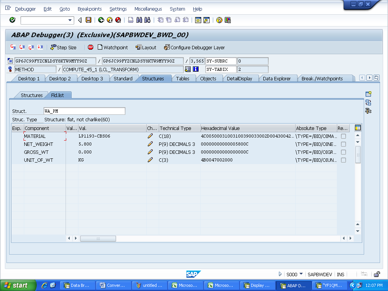Click the tab scroll left arrow

pyautogui.click(x=362, y=78)
